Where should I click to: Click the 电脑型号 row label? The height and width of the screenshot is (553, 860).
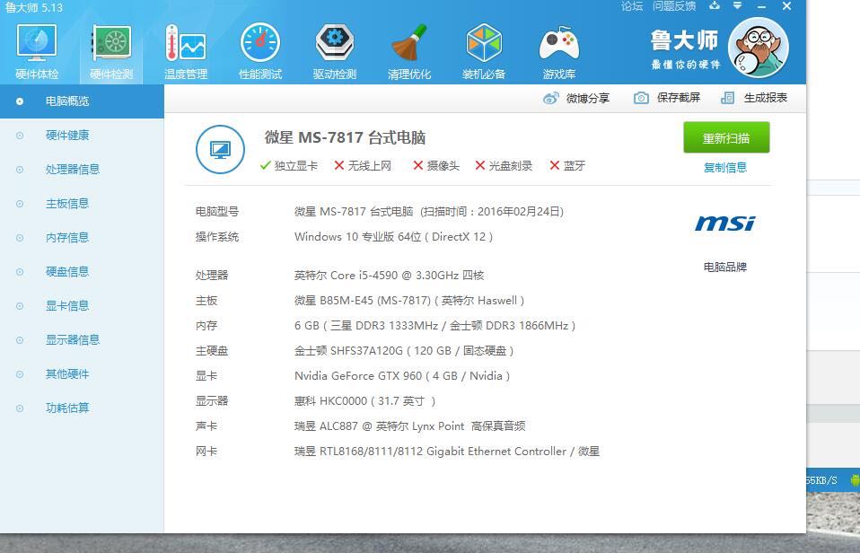coord(216,212)
